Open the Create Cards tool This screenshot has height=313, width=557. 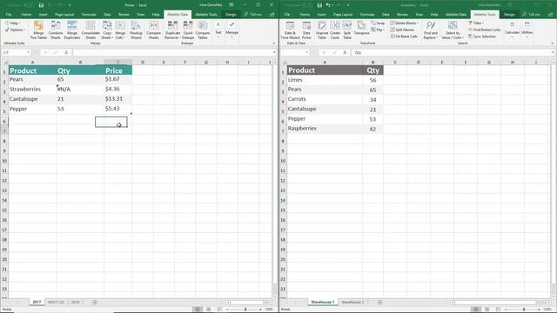click(335, 30)
